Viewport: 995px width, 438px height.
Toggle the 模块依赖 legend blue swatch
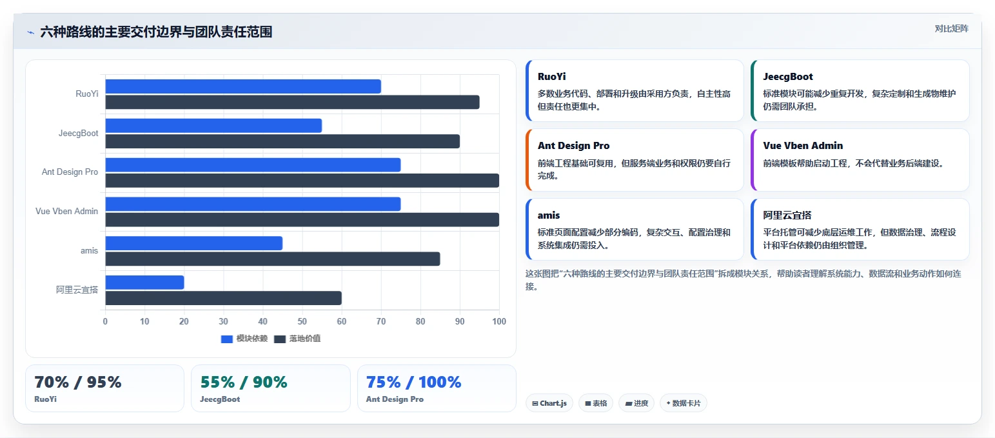[x=226, y=339]
